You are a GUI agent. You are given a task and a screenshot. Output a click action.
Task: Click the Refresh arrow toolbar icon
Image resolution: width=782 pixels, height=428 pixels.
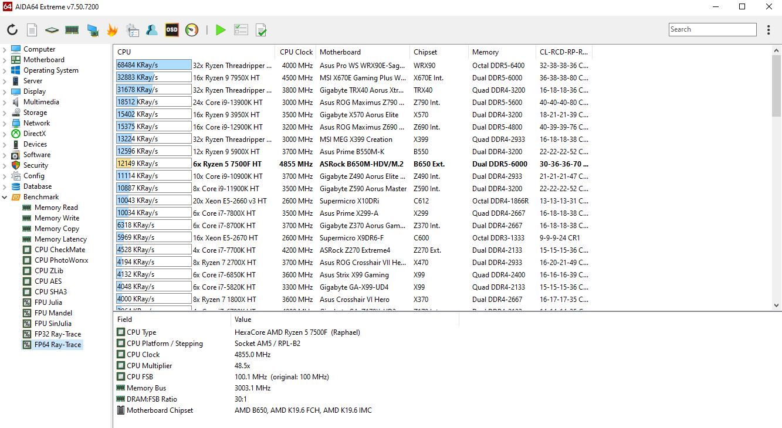click(x=12, y=30)
